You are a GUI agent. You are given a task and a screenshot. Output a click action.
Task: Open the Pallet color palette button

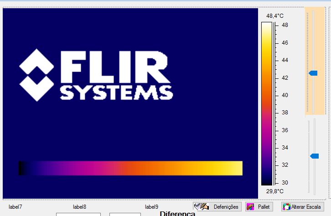coord(259,207)
